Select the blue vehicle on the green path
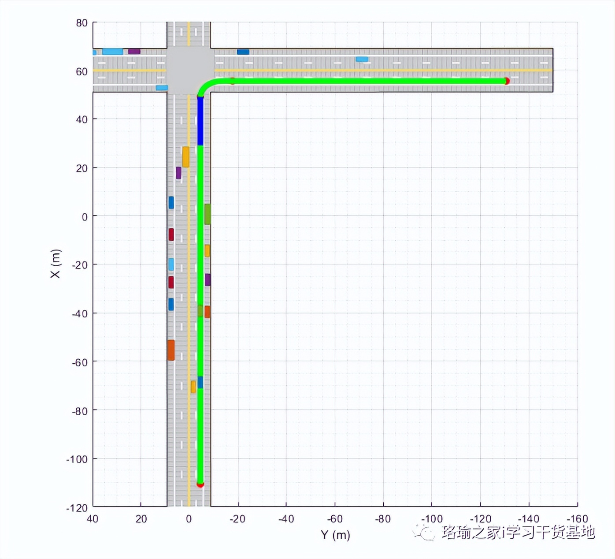This screenshot has height=559, width=615. [x=200, y=382]
